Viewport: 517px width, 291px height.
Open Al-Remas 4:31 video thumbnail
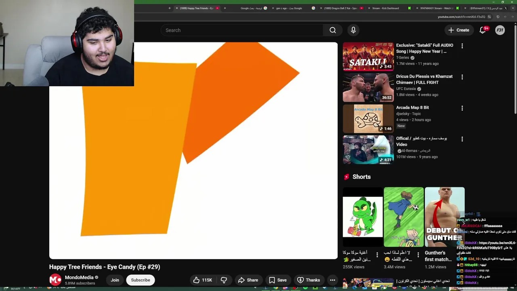(368, 150)
